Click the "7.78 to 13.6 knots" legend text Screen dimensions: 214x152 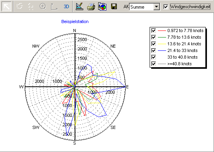point(184,37)
